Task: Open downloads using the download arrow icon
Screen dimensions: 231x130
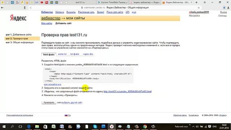Action: click(228, 8)
